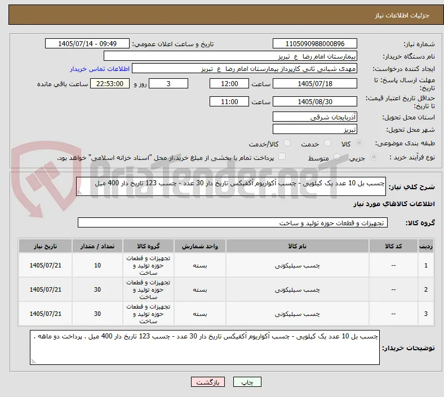Click date 1405/07/21 in row 3
Image resolution: width=444 pixels, height=397 pixels.
coord(45,314)
